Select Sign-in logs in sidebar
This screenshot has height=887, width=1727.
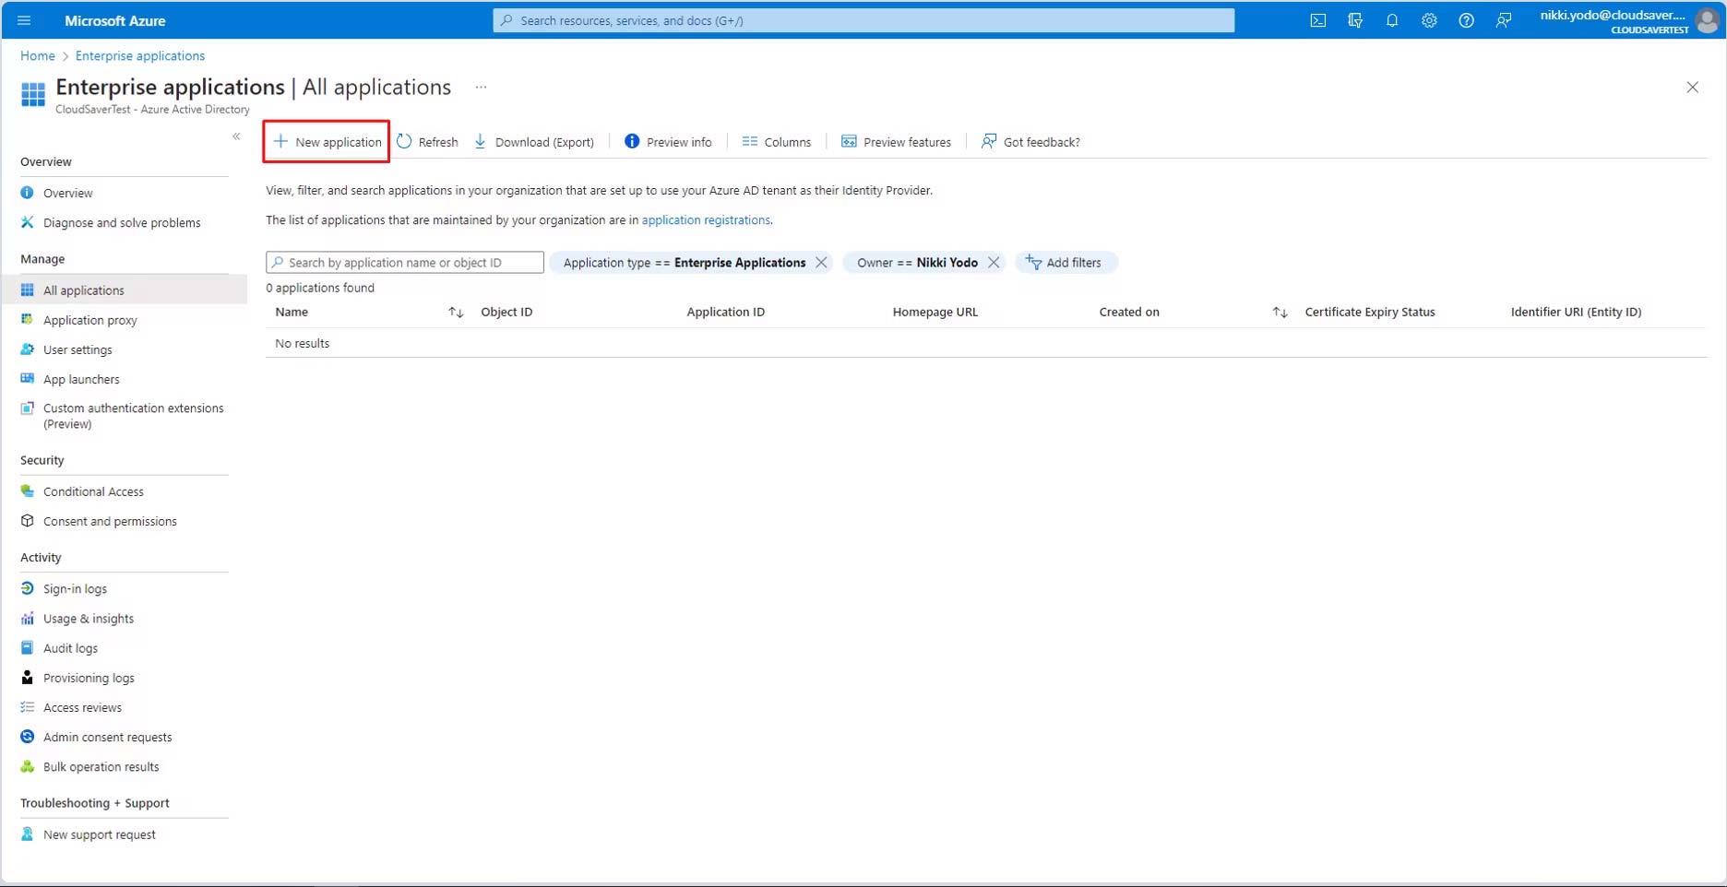pos(75,589)
